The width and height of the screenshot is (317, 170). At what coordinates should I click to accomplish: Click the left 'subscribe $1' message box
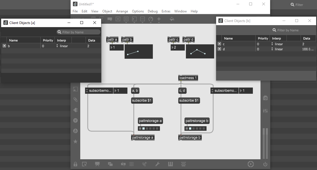142,101
